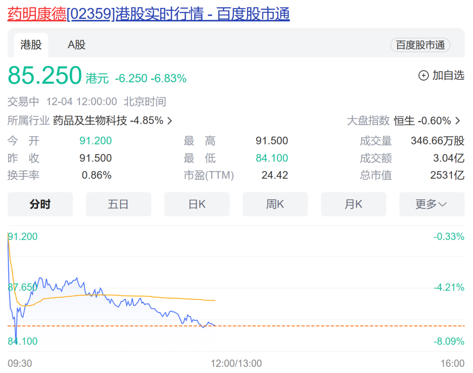This screenshot has width=473, height=373.
Task: Click the 最高 value 91.500
Action: pos(272,141)
